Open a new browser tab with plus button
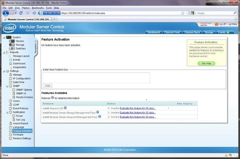Screen dimensions: 240x159 click(54, 19)
